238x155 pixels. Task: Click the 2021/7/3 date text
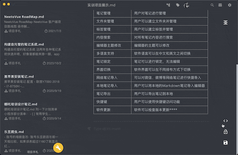coord(55,31)
